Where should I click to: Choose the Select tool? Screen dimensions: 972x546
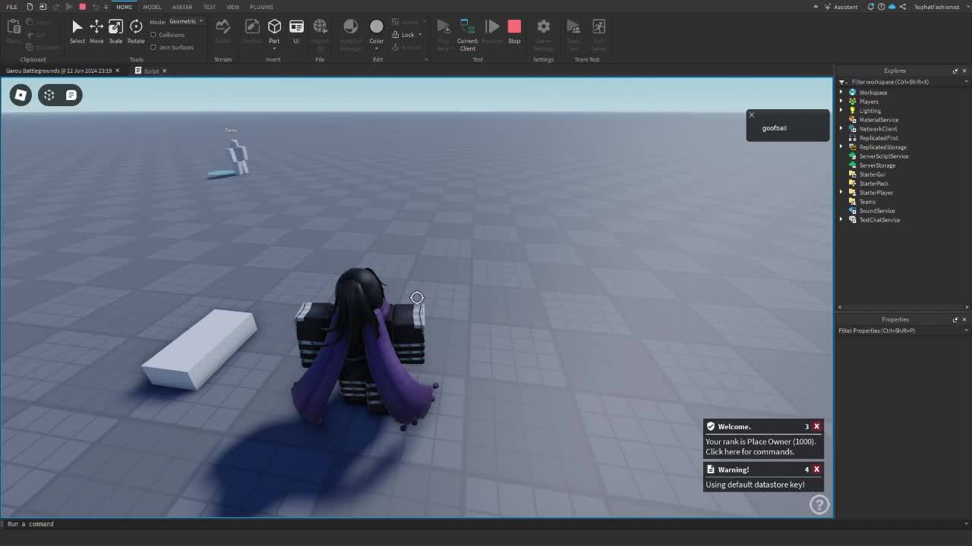(x=77, y=31)
